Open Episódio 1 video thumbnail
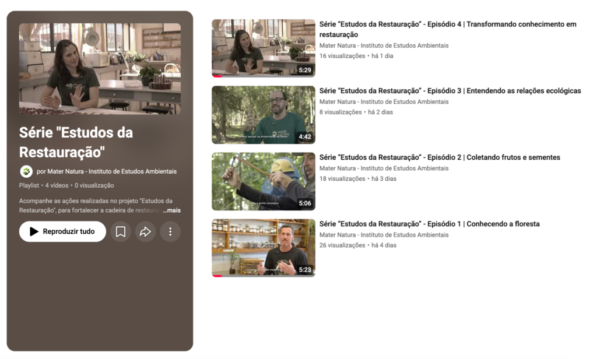Image resolution: width=597 pixels, height=359 pixels. point(264,248)
